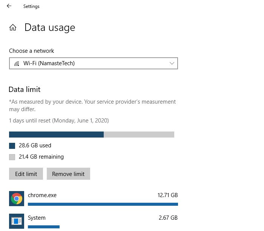Select the chrome.exe app entry label
This screenshot has height=231, width=264.
[42, 195]
